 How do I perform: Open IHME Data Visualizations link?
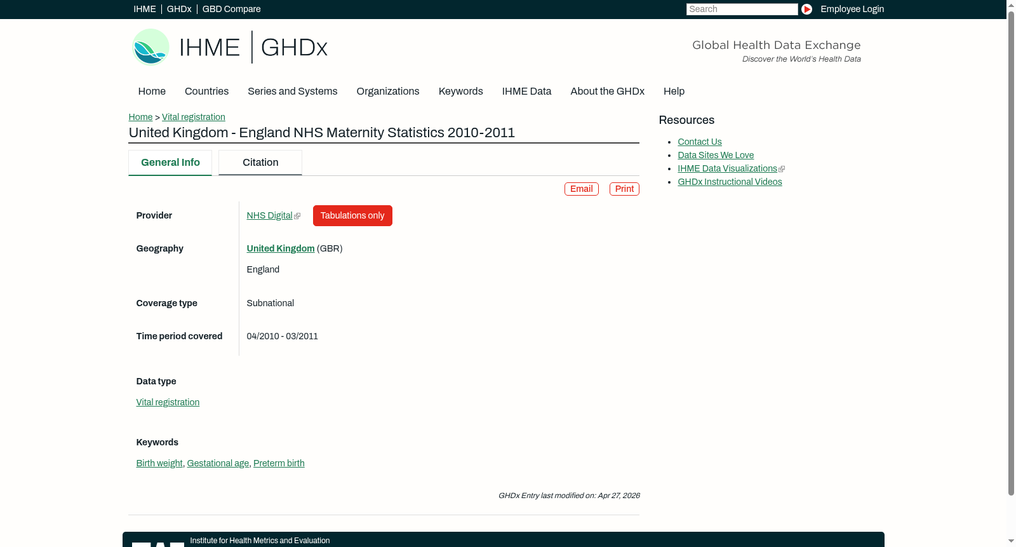pos(727,168)
